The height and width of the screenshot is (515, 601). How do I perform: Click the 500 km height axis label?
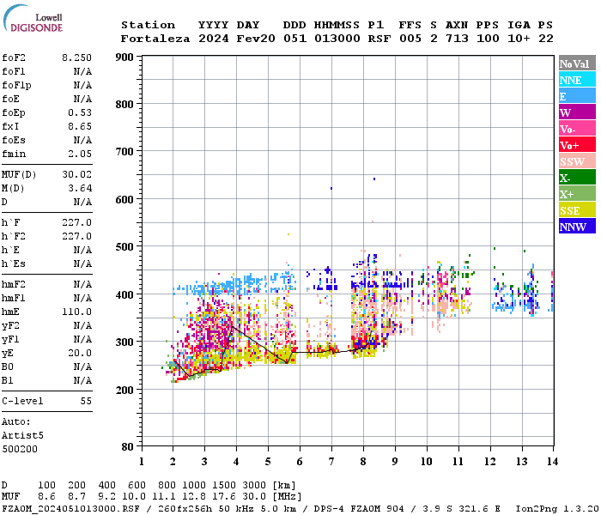tap(124, 247)
